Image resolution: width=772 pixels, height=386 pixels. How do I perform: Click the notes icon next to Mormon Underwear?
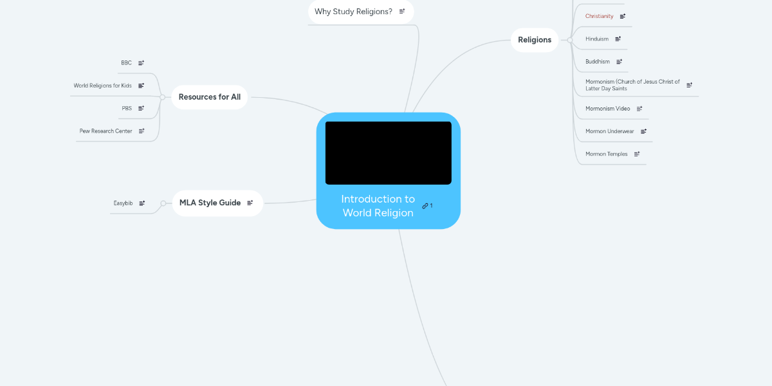[x=643, y=131]
